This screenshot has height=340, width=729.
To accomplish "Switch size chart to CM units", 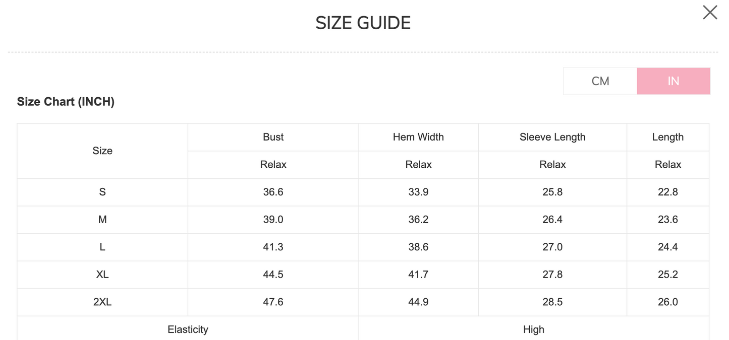I will click(x=600, y=81).
